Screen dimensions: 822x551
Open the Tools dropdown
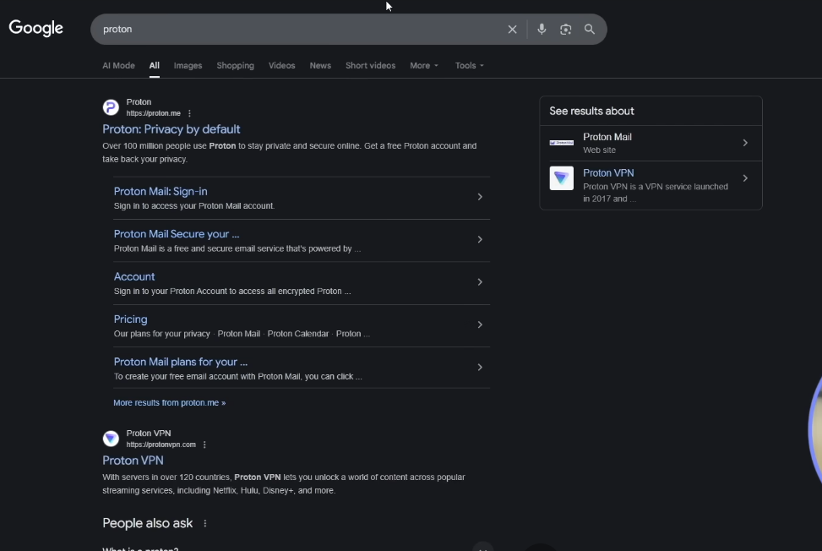[469, 65]
